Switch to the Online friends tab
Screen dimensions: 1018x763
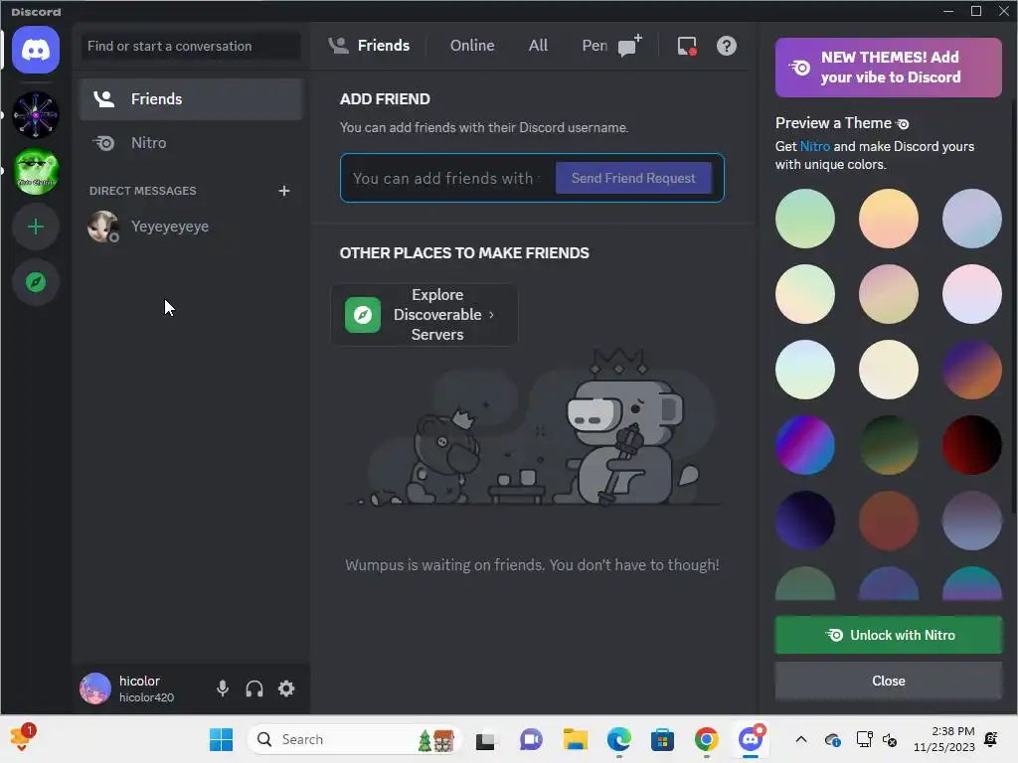[x=472, y=46]
